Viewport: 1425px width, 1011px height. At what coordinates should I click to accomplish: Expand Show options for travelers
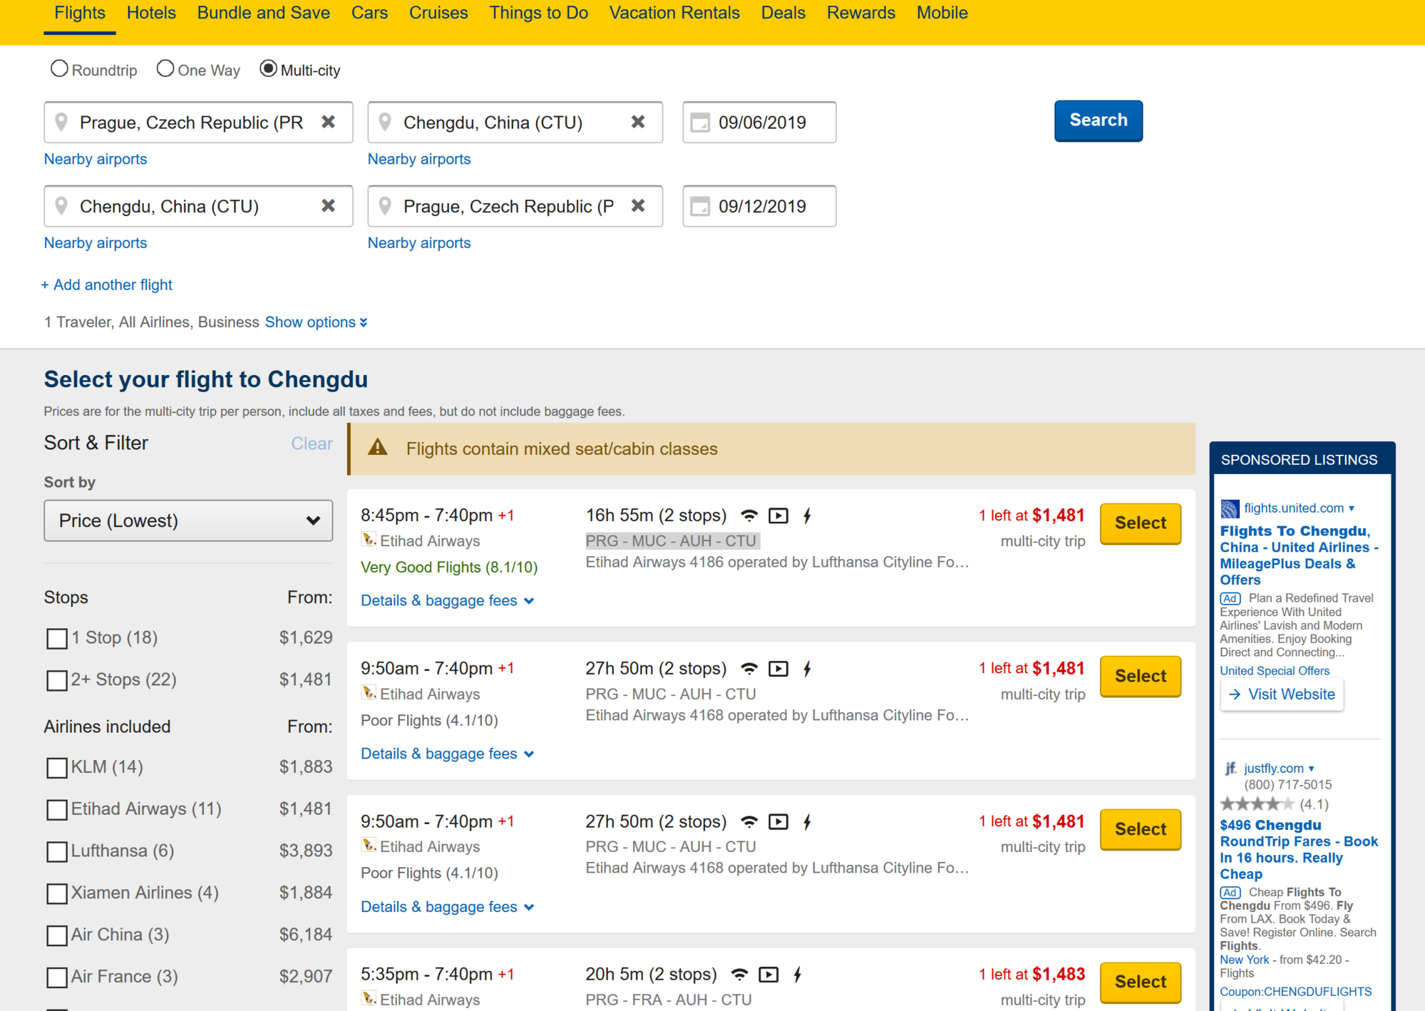(x=316, y=322)
